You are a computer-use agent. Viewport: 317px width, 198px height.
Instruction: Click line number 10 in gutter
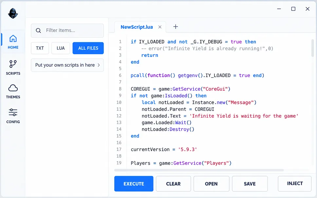pos(119,102)
